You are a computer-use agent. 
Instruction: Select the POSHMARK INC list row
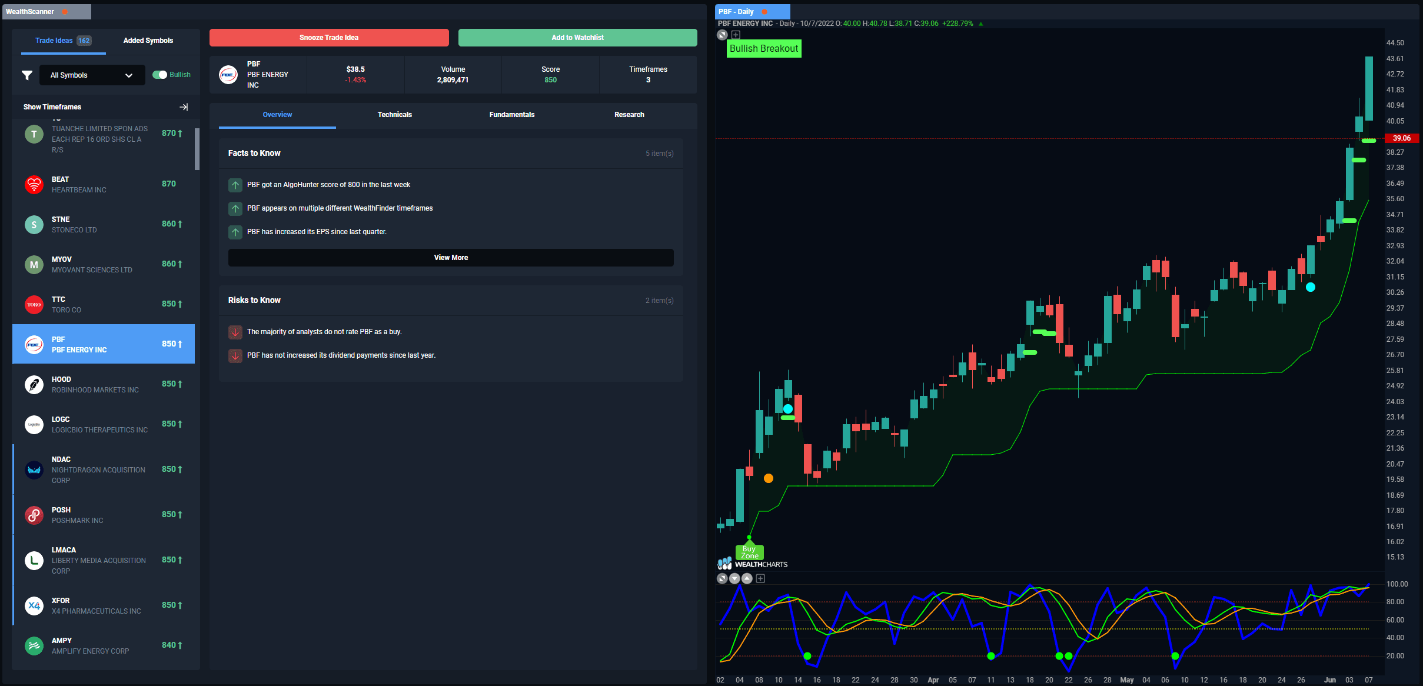point(104,515)
